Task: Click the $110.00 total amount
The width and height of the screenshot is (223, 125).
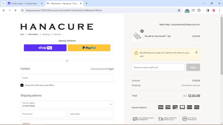Action: click(194, 96)
